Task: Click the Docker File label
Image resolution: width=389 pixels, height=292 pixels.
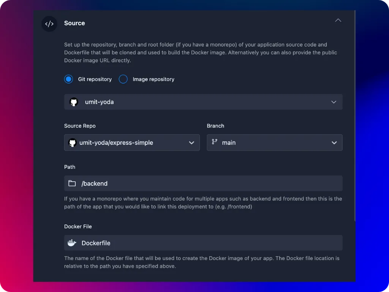Action: point(78,227)
